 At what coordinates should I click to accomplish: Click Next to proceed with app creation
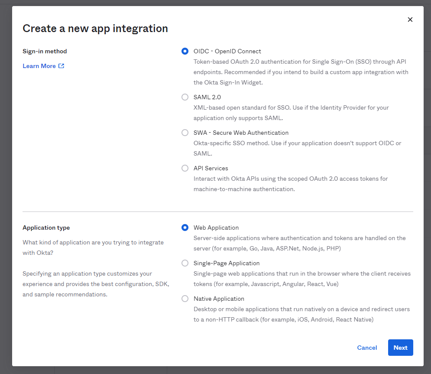pos(400,348)
